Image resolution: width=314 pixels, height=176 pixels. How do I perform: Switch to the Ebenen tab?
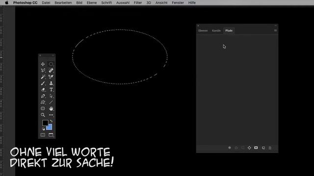(203, 30)
